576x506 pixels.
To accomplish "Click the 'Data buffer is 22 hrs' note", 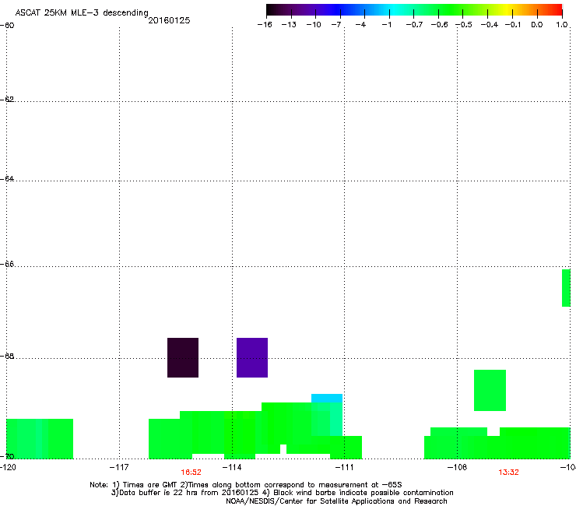I will coord(282,493).
